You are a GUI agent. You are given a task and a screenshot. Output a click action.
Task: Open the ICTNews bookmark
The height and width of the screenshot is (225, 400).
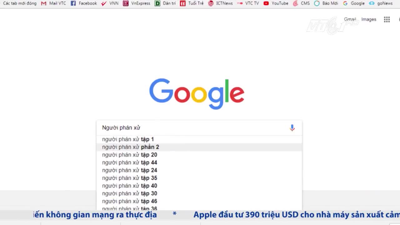(x=220, y=3)
